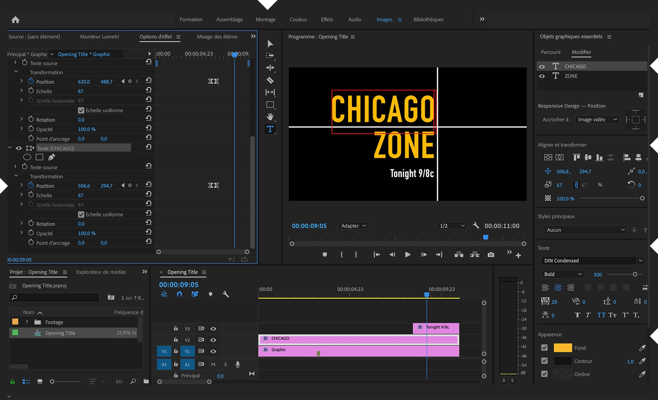Pick the Hand tool
The width and height of the screenshot is (658, 400).
point(270,117)
